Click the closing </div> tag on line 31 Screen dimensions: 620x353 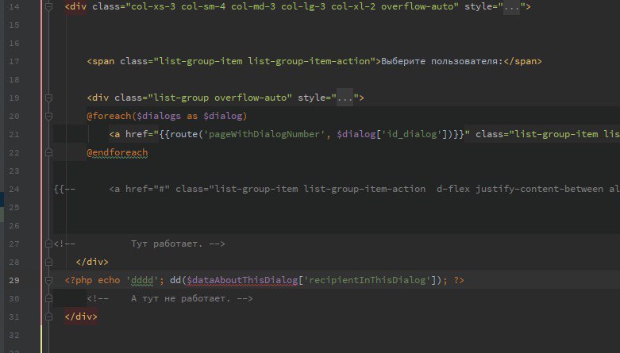[81, 317]
